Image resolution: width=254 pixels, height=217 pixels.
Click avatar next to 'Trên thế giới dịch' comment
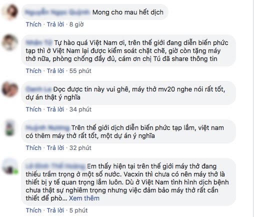[x=10, y=127]
